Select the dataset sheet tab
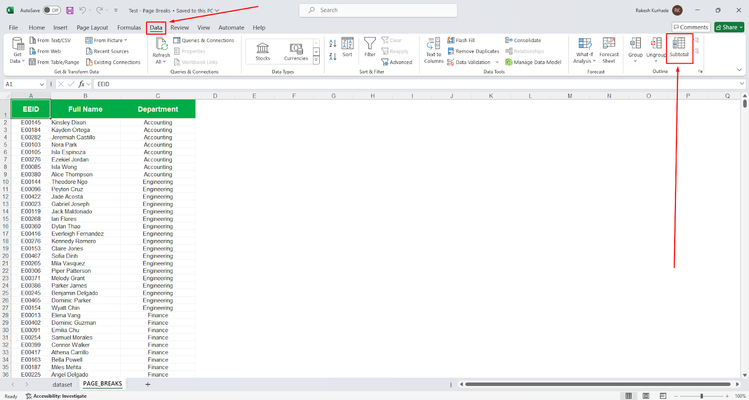749x400 pixels. coord(62,385)
